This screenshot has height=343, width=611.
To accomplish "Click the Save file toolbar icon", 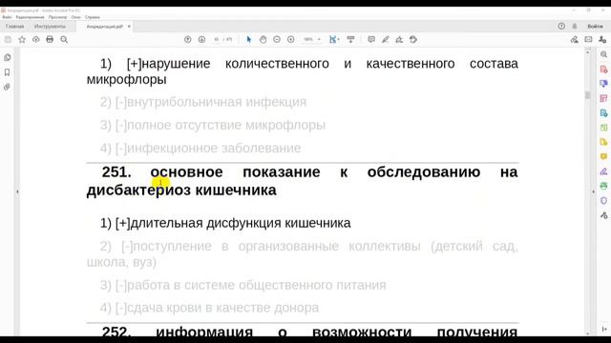I will click(x=8, y=39).
